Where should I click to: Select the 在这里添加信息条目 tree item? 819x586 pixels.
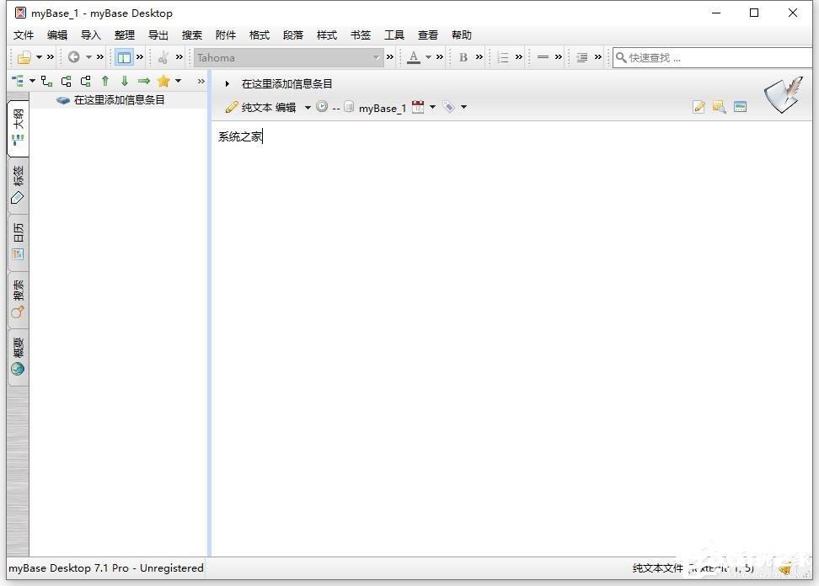pos(119,99)
